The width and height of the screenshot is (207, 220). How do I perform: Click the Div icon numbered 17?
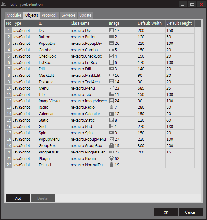[x=111, y=30]
